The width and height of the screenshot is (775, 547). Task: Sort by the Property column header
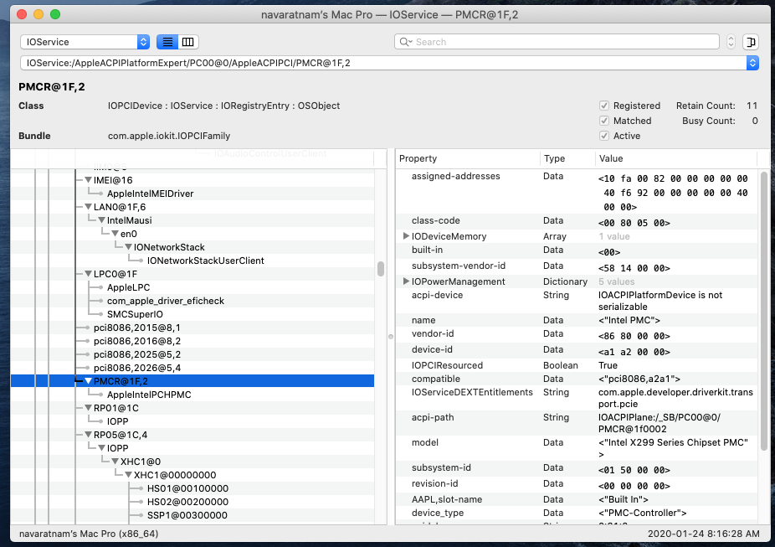468,158
